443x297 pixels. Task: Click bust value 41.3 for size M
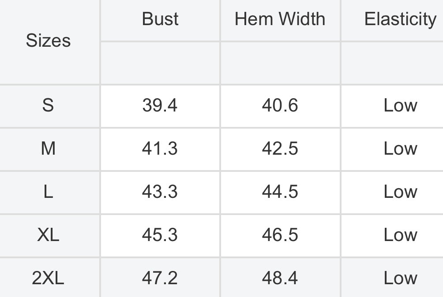(160, 148)
